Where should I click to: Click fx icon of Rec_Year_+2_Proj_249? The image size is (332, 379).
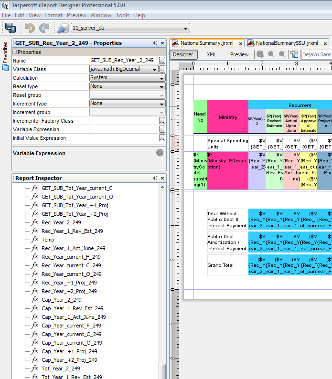(x=35, y=291)
